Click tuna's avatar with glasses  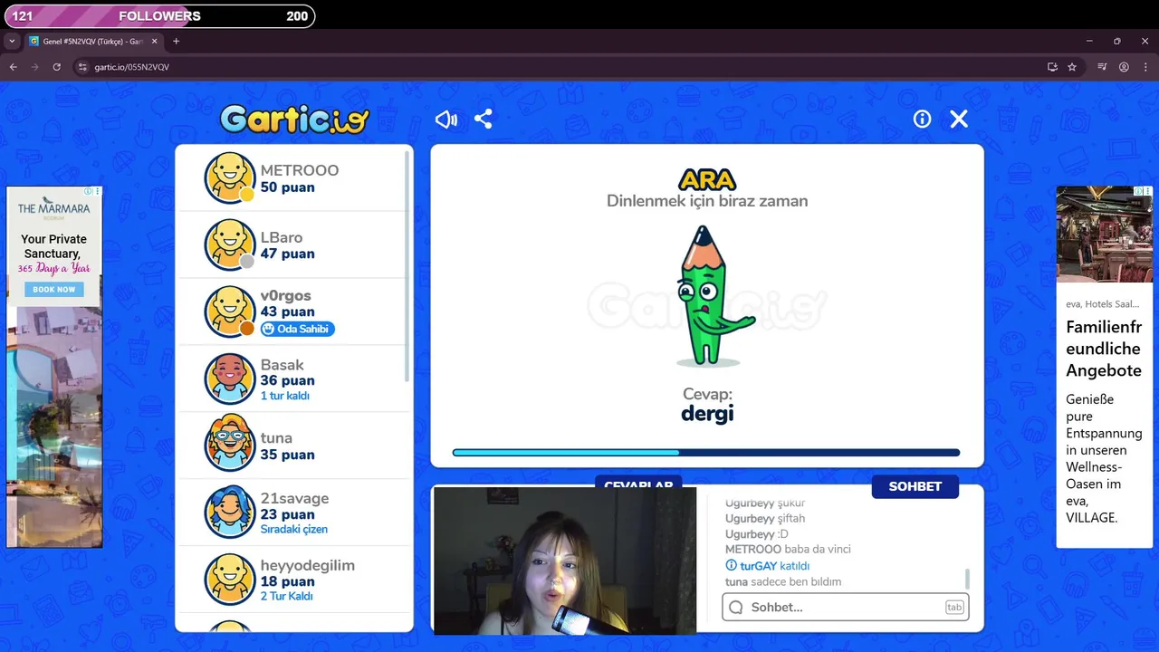(x=230, y=445)
